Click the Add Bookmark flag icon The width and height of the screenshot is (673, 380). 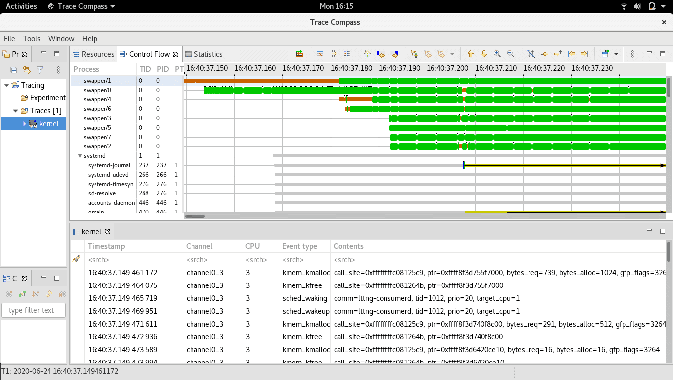click(415, 54)
